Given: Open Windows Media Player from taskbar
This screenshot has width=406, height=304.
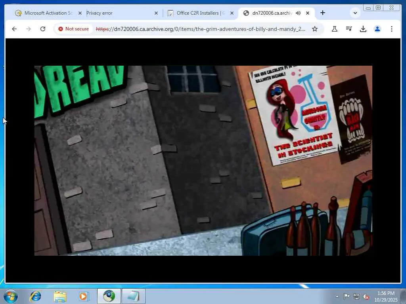Looking at the screenshot, I should point(84,296).
